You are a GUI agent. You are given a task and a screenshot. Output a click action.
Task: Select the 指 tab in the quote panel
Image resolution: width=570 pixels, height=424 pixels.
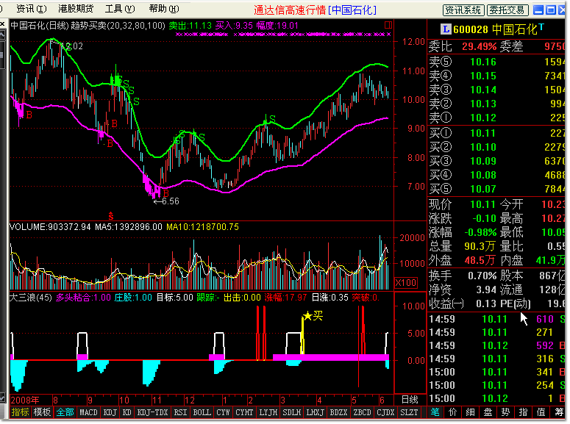pyautogui.click(x=523, y=412)
